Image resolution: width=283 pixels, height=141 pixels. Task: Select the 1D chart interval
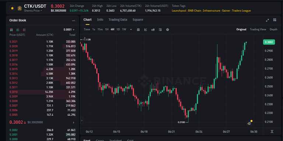[x=118, y=29]
